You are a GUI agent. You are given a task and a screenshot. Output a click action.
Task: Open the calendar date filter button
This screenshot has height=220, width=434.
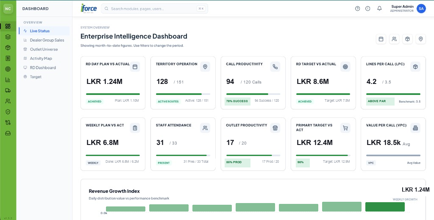point(381,39)
